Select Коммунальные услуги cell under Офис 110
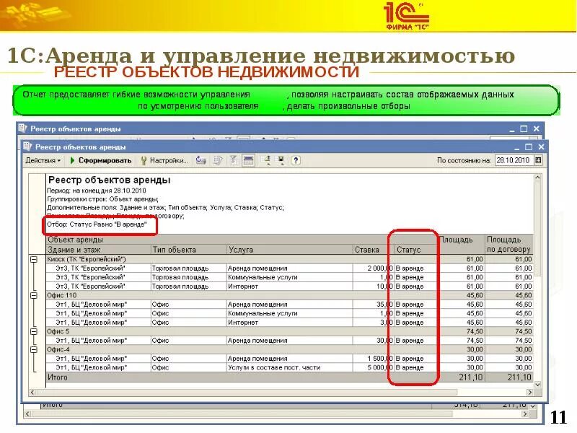 290,313
